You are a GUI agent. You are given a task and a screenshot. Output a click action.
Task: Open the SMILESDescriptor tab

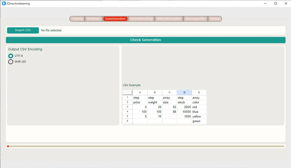pos(169,19)
